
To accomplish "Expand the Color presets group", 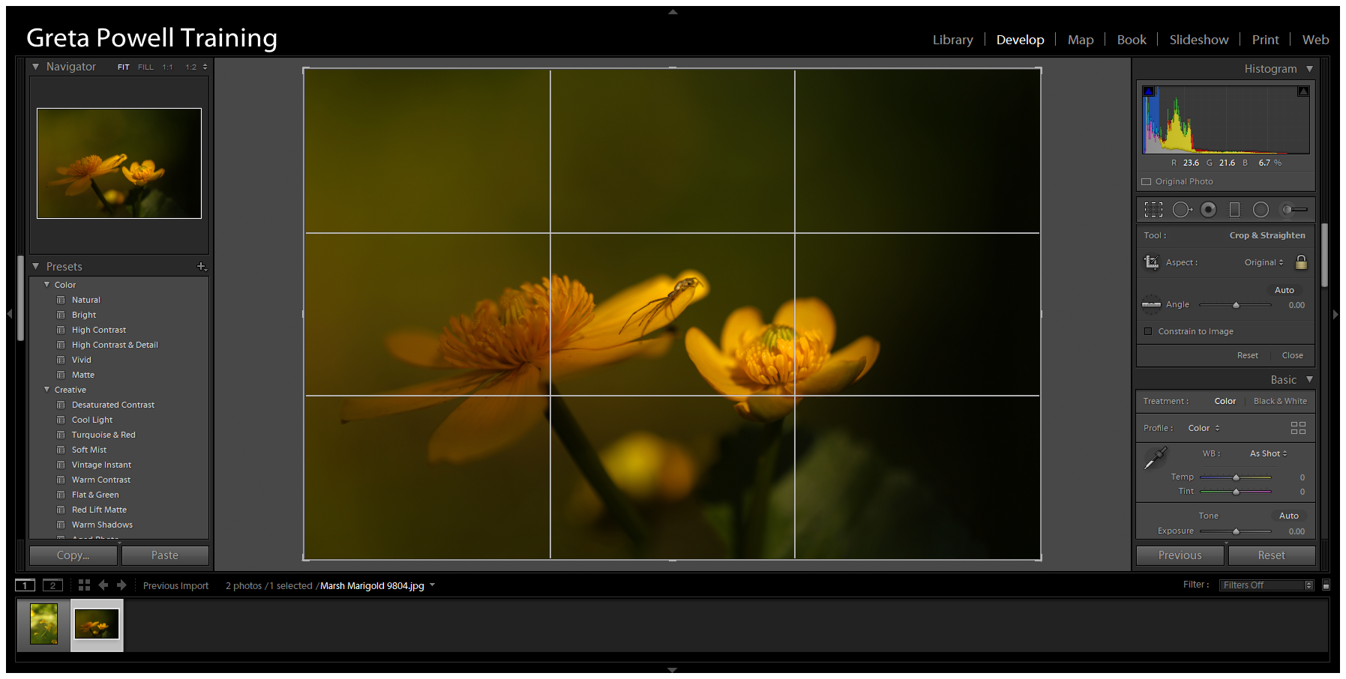I will 48,284.
